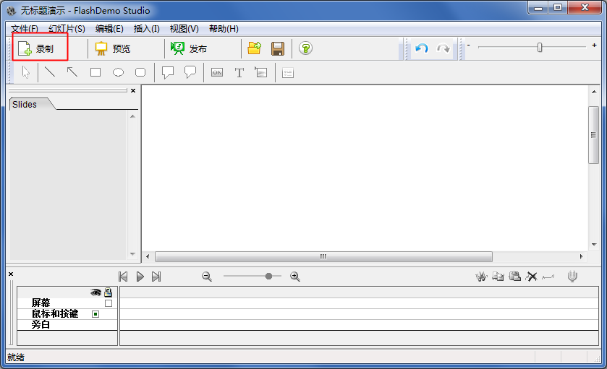Click the eye icon in timeline header
The image size is (607, 369).
[95, 292]
